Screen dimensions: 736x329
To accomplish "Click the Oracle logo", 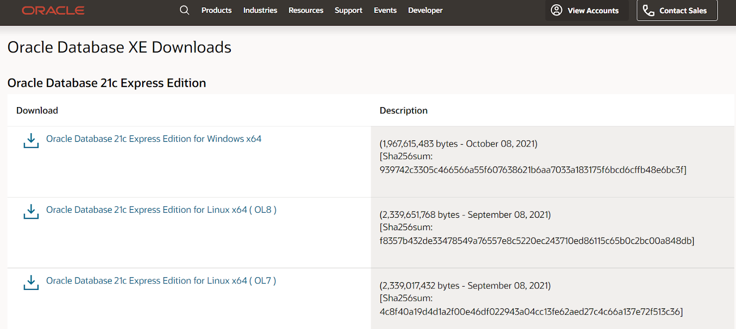I will coord(53,10).
